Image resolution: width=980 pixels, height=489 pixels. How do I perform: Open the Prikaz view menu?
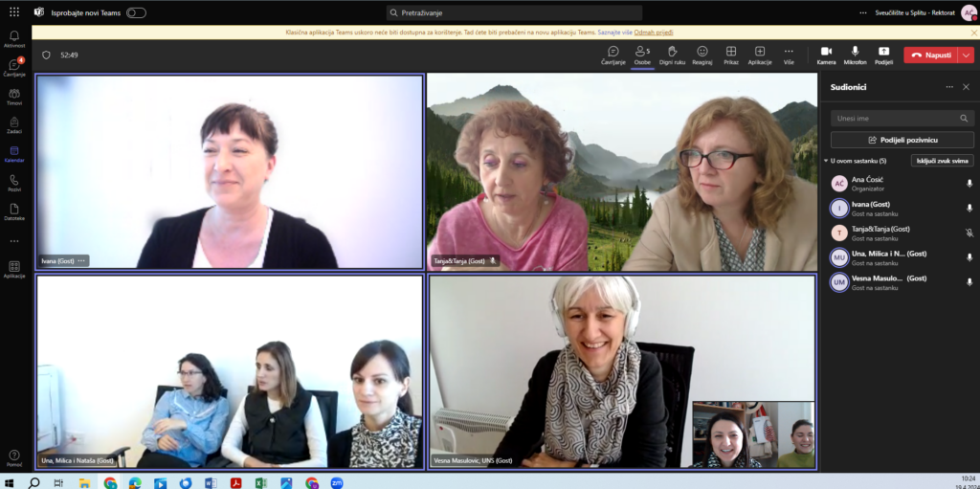point(730,54)
